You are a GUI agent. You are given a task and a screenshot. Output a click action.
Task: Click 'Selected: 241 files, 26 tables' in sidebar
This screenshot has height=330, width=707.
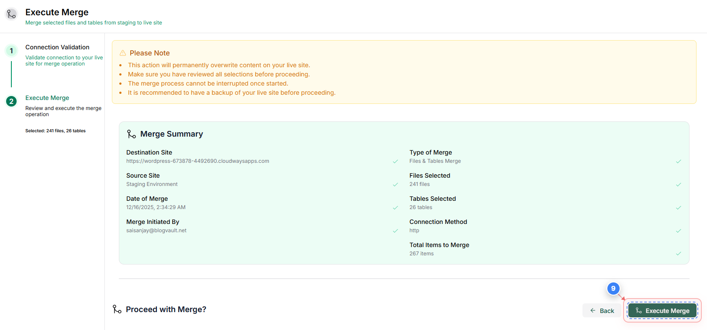click(x=55, y=131)
